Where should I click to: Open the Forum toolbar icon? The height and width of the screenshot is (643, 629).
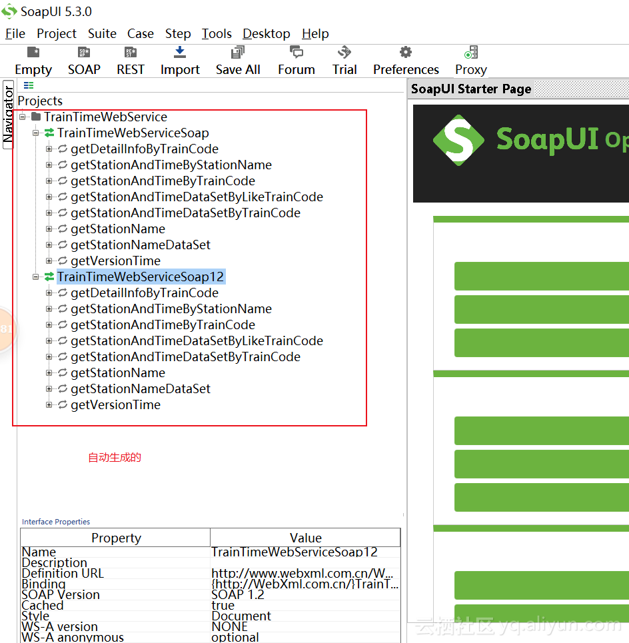click(x=297, y=52)
